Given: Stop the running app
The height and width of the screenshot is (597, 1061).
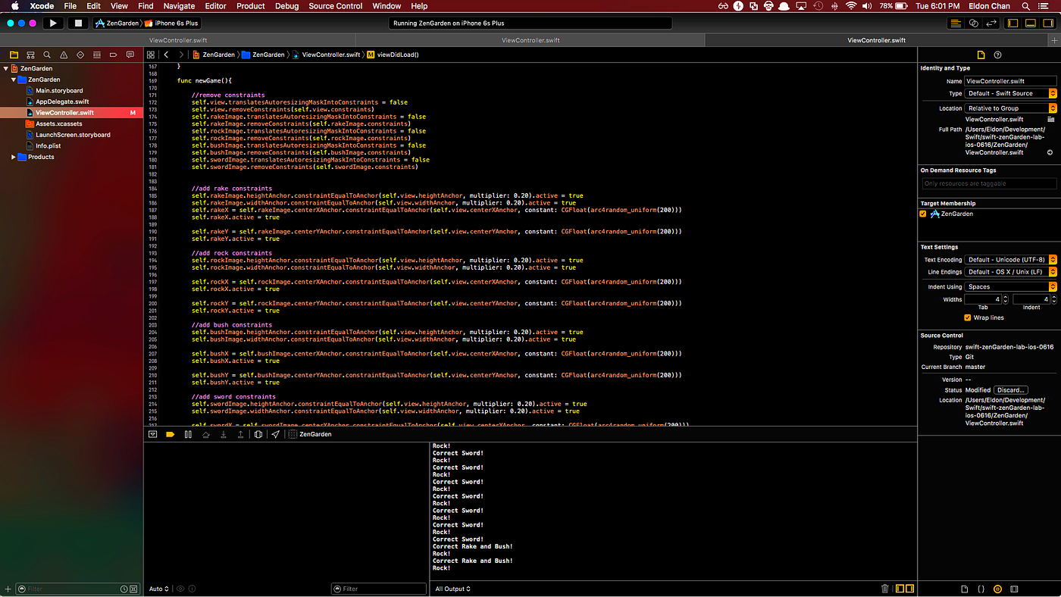Looking at the screenshot, I should 78,23.
